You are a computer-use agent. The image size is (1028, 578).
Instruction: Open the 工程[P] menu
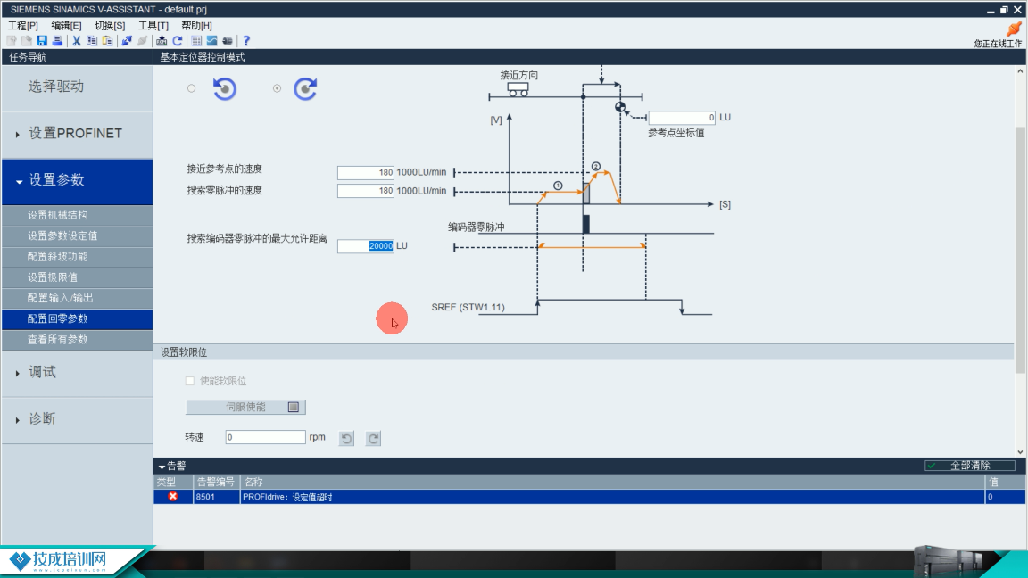pyautogui.click(x=23, y=26)
